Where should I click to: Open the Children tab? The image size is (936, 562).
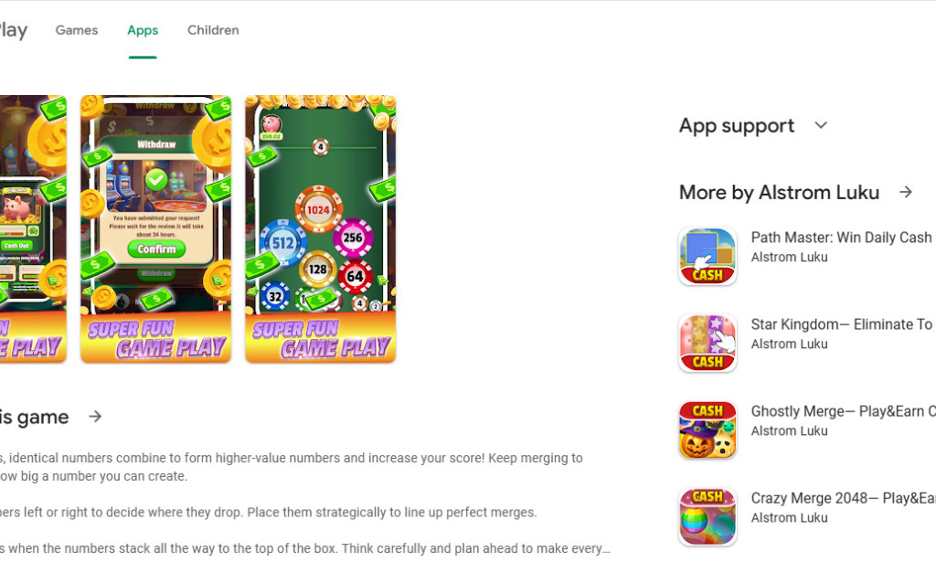(x=213, y=30)
